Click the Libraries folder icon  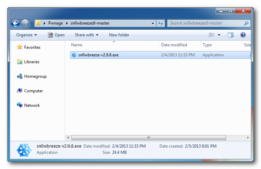click(19, 62)
